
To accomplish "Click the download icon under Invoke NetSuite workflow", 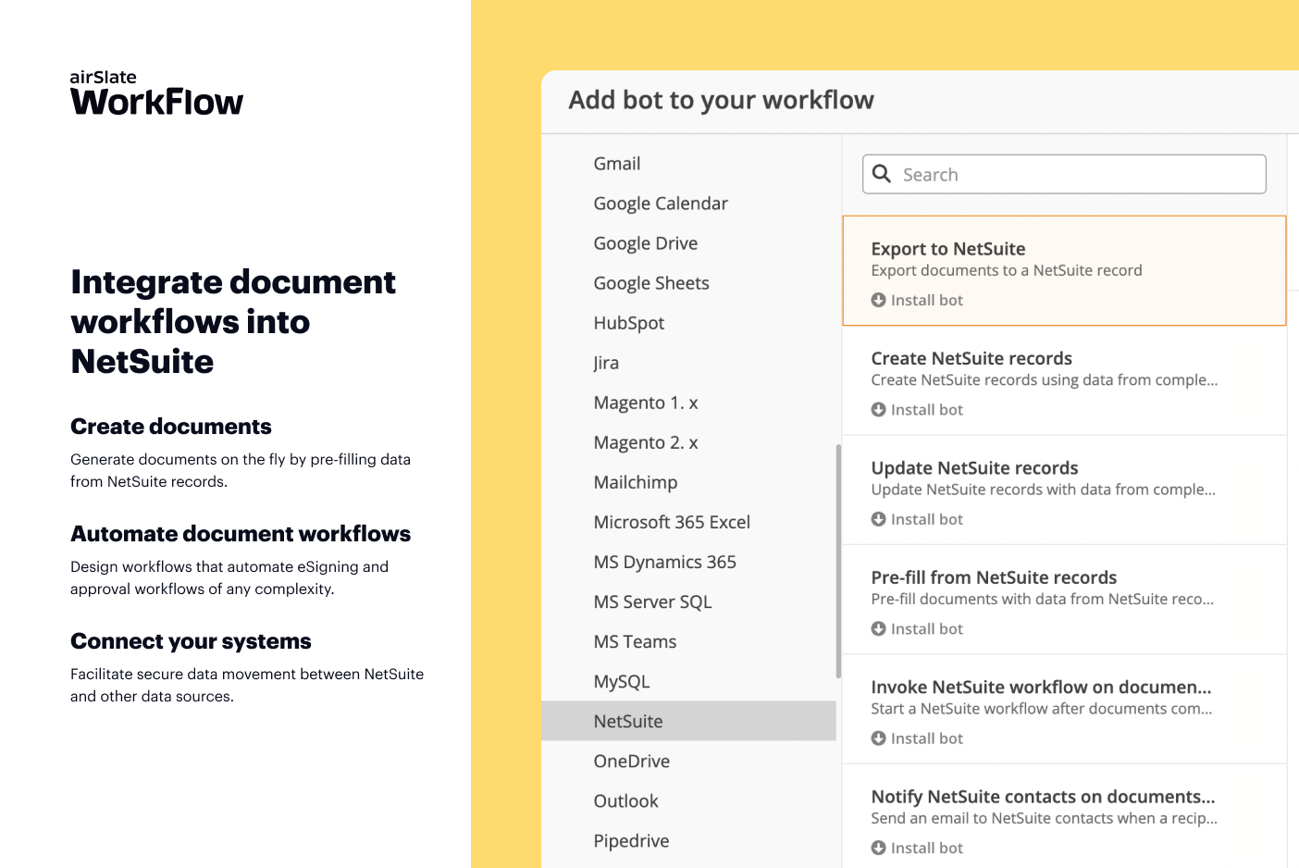I will pyautogui.click(x=878, y=738).
